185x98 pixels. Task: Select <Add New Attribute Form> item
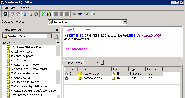click(28, 47)
